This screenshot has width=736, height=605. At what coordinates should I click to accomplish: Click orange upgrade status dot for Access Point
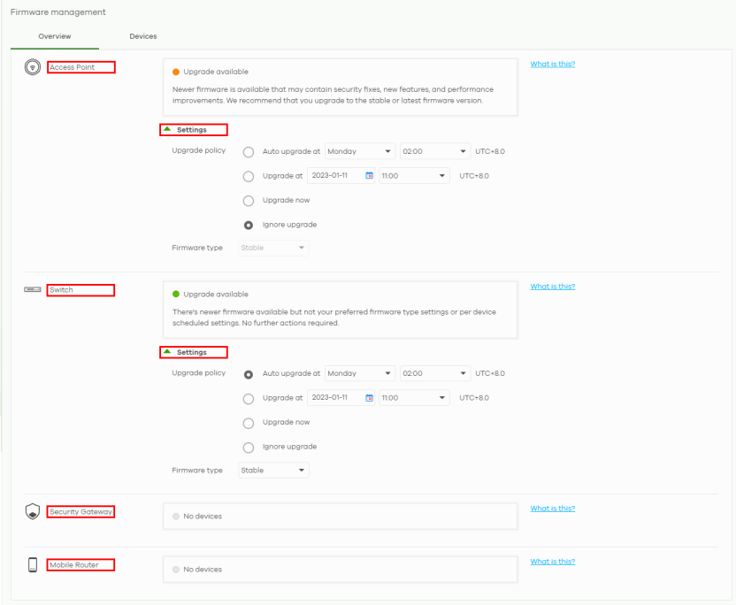coord(175,72)
